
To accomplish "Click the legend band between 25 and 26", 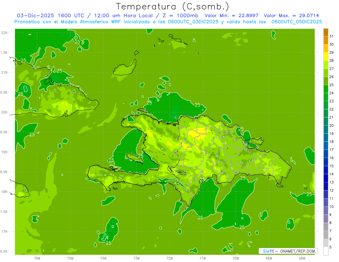I will click(x=326, y=81).
